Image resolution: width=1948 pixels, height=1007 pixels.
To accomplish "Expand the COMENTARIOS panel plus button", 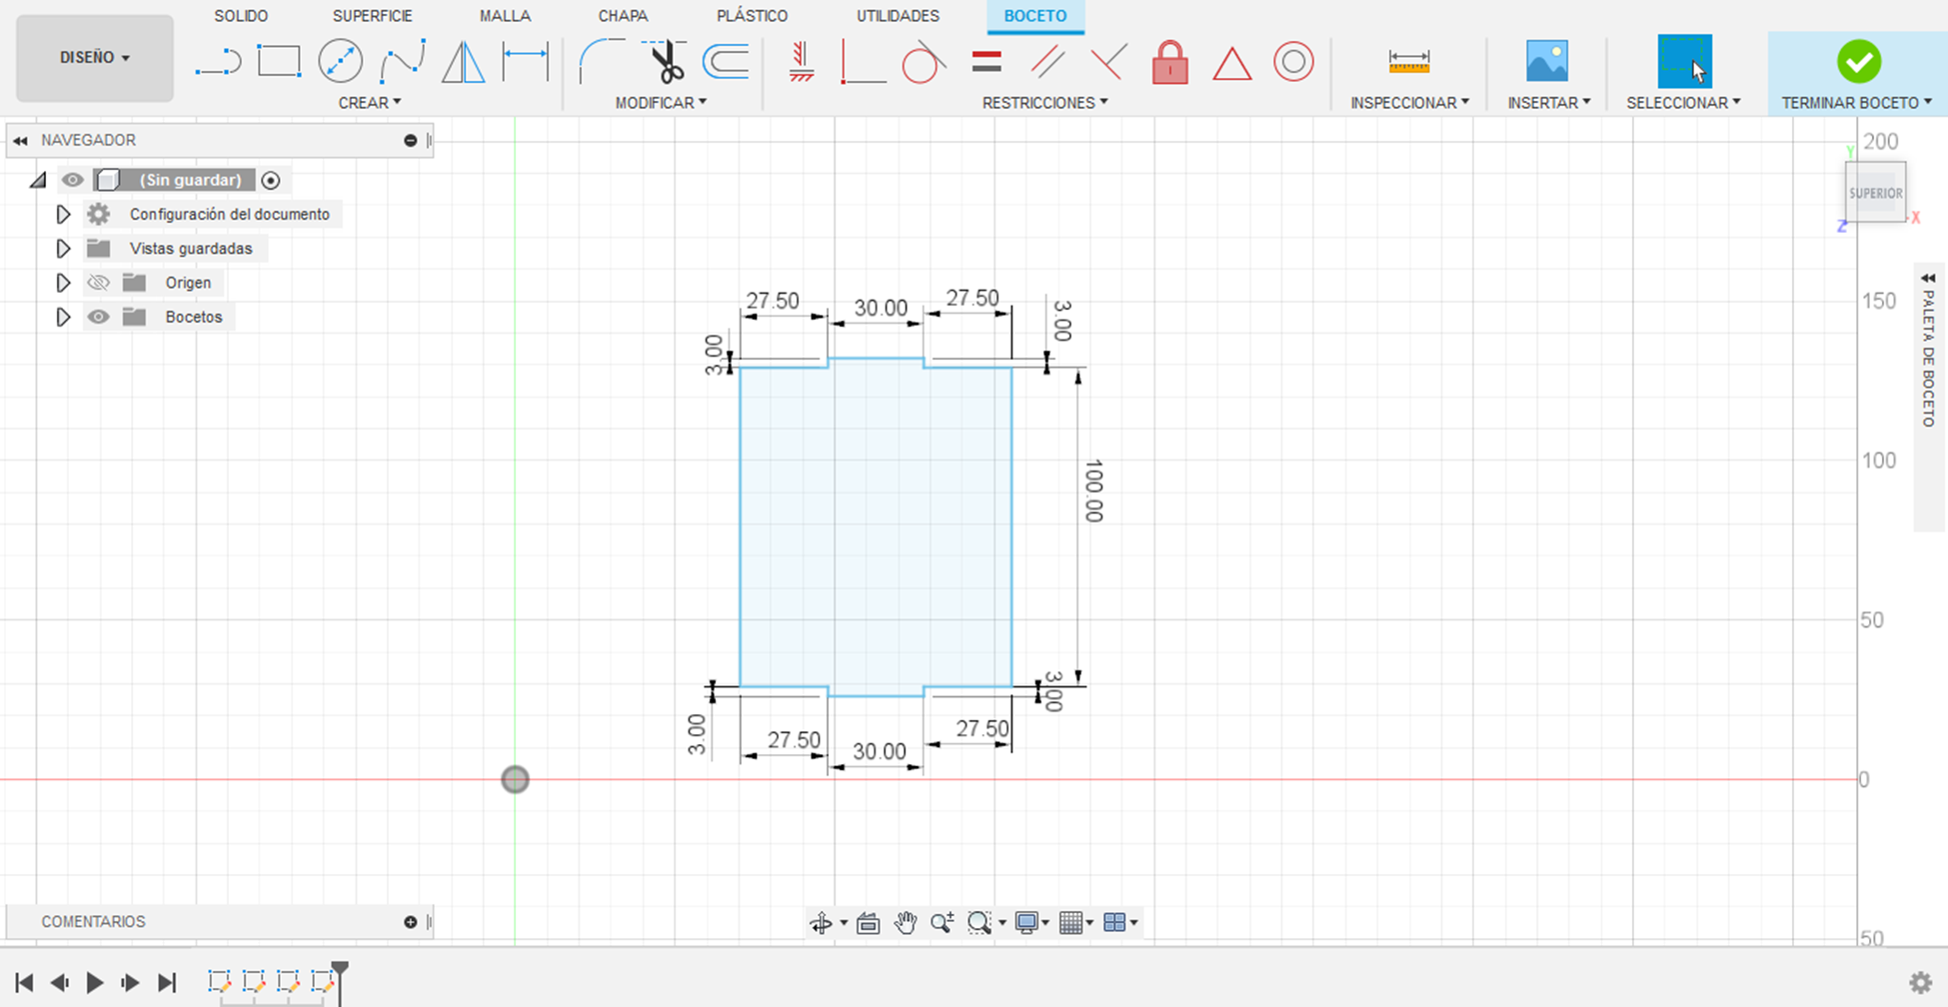I will [x=410, y=922].
